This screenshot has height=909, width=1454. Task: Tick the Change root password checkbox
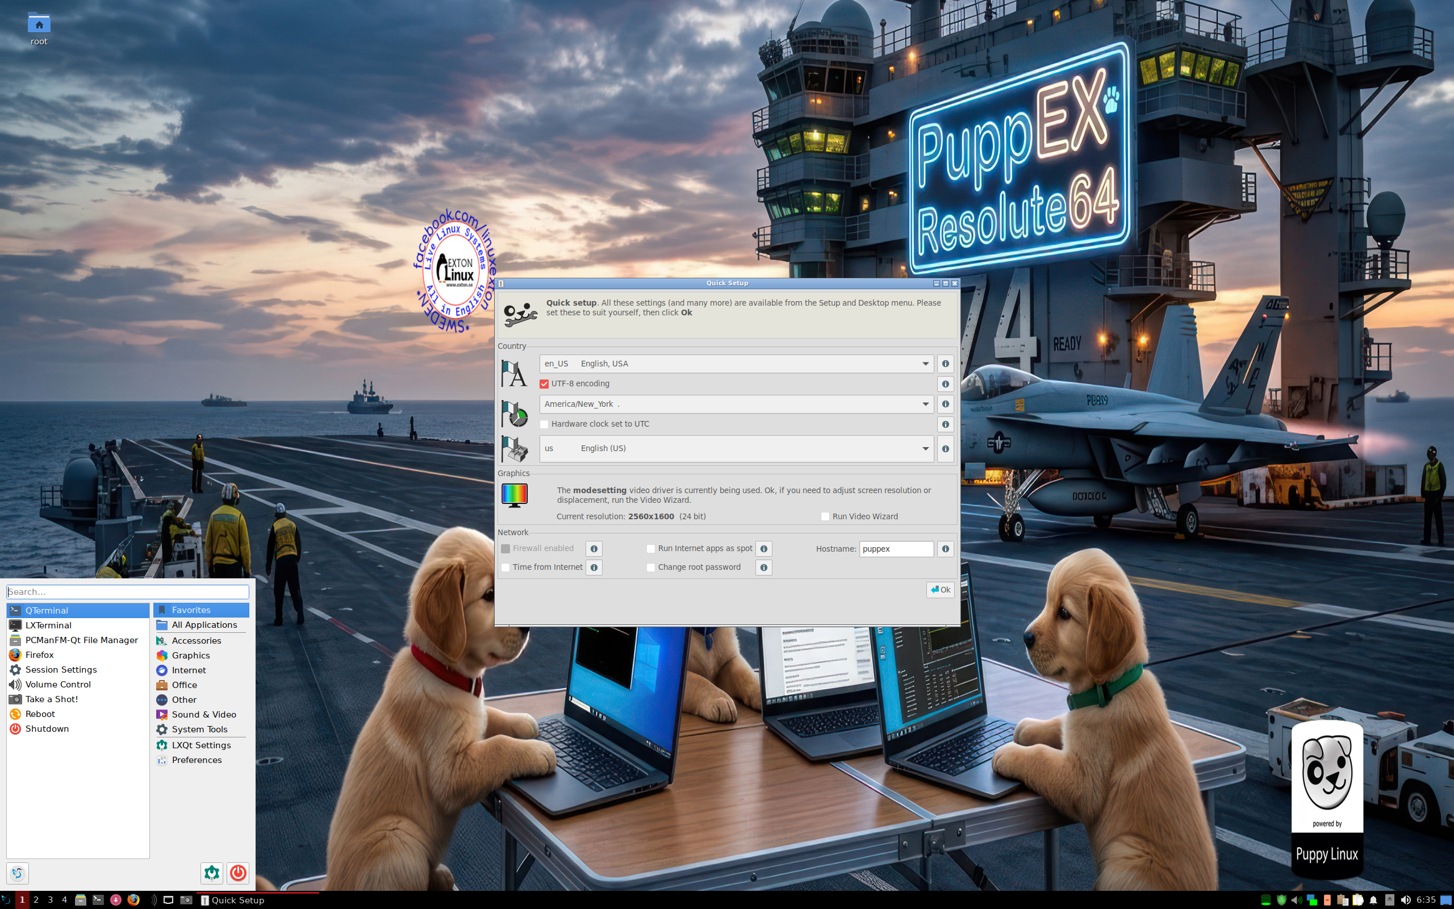(651, 568)
